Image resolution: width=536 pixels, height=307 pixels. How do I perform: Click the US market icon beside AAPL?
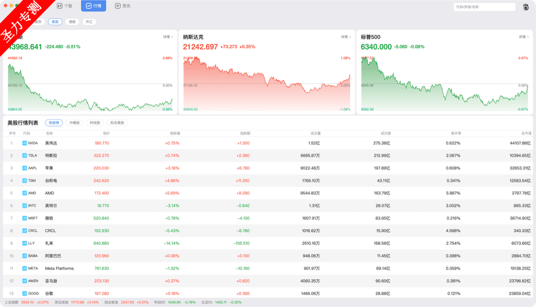coord(24,168)
